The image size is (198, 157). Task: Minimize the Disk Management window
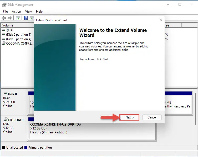tap(168, 4)
